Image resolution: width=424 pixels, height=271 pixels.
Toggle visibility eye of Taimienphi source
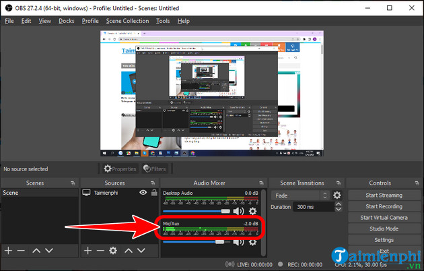[143, 193]
